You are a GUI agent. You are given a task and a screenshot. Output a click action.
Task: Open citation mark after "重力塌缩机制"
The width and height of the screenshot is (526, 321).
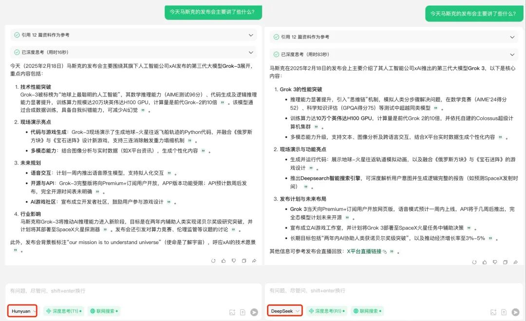[189, 141]
